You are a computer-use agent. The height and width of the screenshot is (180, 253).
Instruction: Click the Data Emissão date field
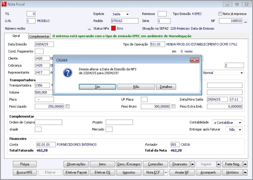point(44,44)
